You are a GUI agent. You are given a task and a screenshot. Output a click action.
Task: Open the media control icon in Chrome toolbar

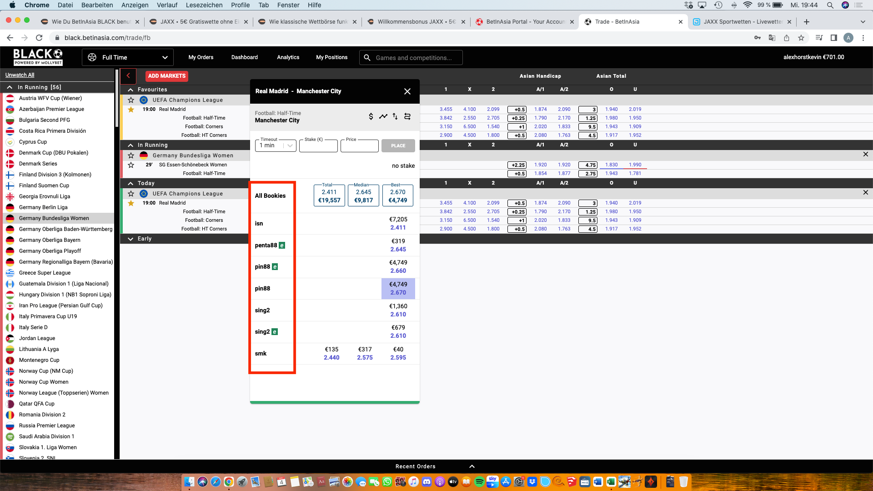(x=819, y=38)
